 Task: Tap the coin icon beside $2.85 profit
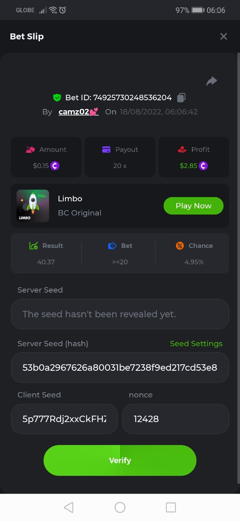(203, 165)
